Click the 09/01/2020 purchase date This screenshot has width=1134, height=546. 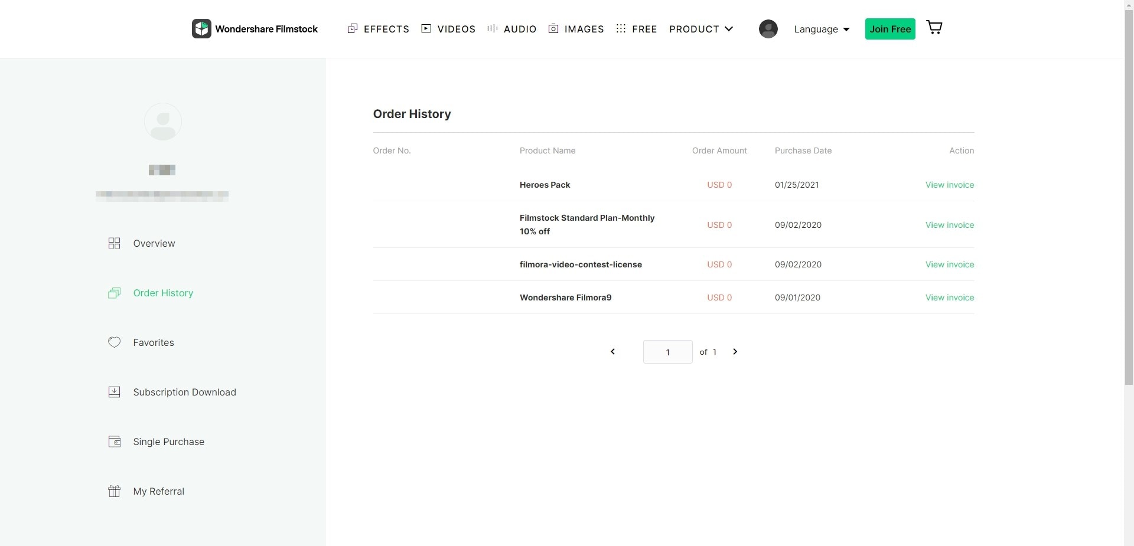[x=797, y=297]
